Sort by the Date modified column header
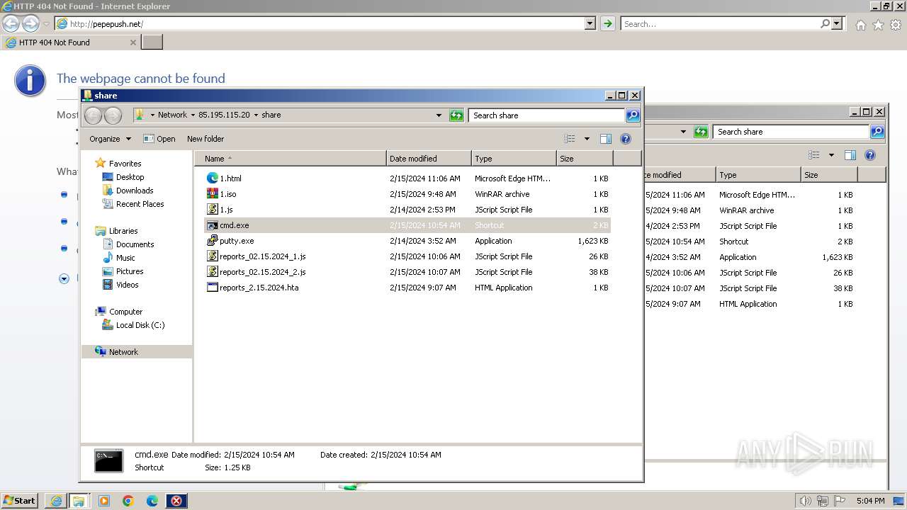 click(429, 159)
